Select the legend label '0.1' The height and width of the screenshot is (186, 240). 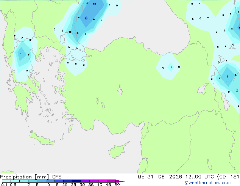(4, 184)
